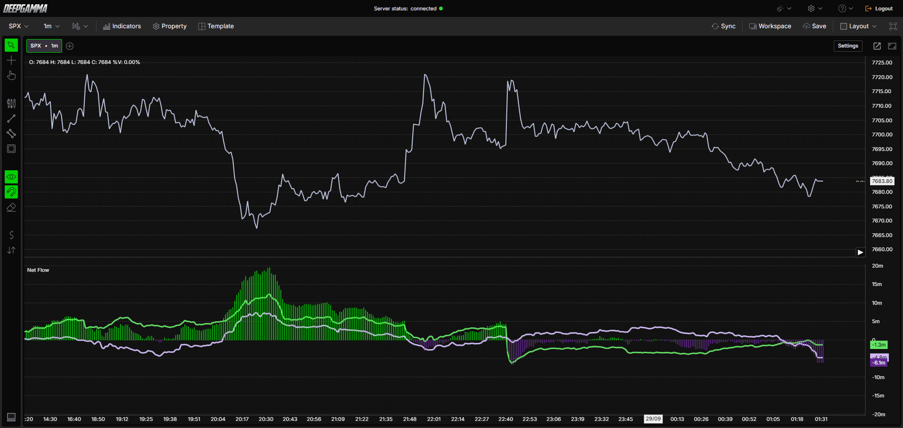Select the eraser tool
Viewport: 903px width, 428px height.
[11, 207]
